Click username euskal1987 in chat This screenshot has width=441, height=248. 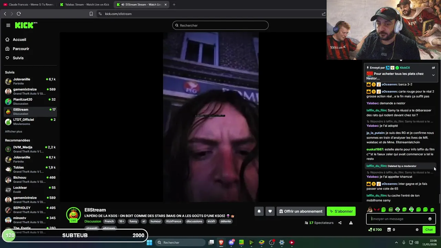pos(375,149)
